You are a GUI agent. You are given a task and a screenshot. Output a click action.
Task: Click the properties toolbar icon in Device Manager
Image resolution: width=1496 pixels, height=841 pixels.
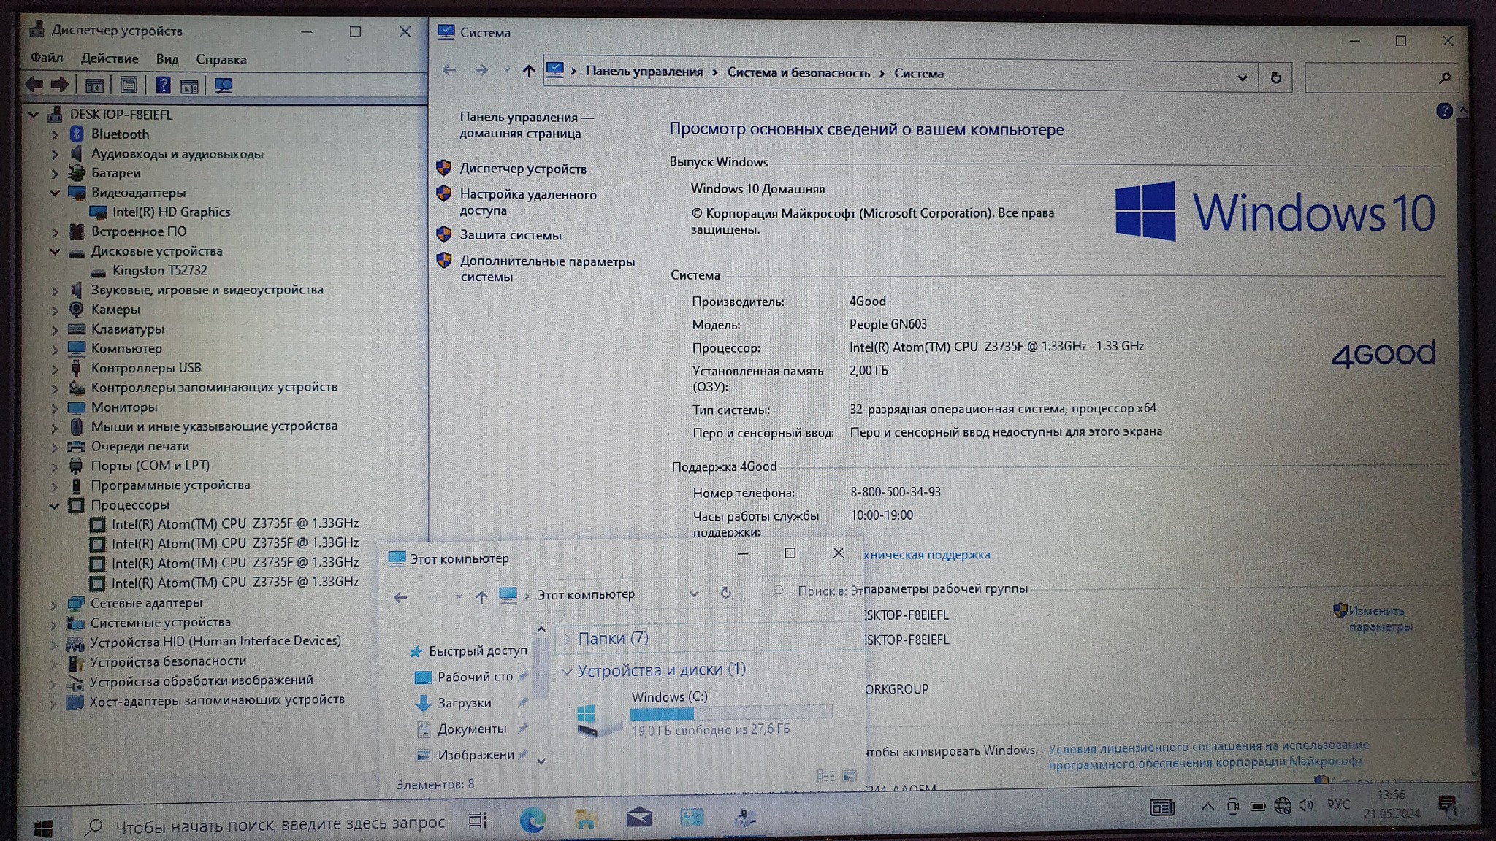click(x=129, y=85)
